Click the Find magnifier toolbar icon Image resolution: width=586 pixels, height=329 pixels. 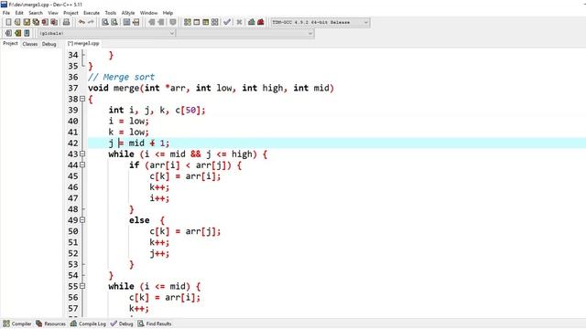point(105,22)
